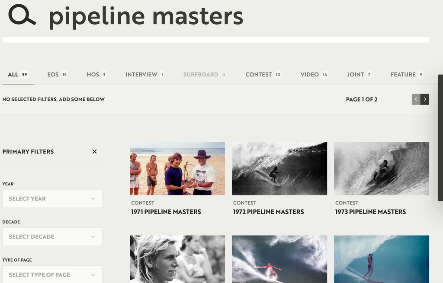Close the Primary Filters panel
The height and width of the screenshot is (283, 443).
click(x=94, y=152)
